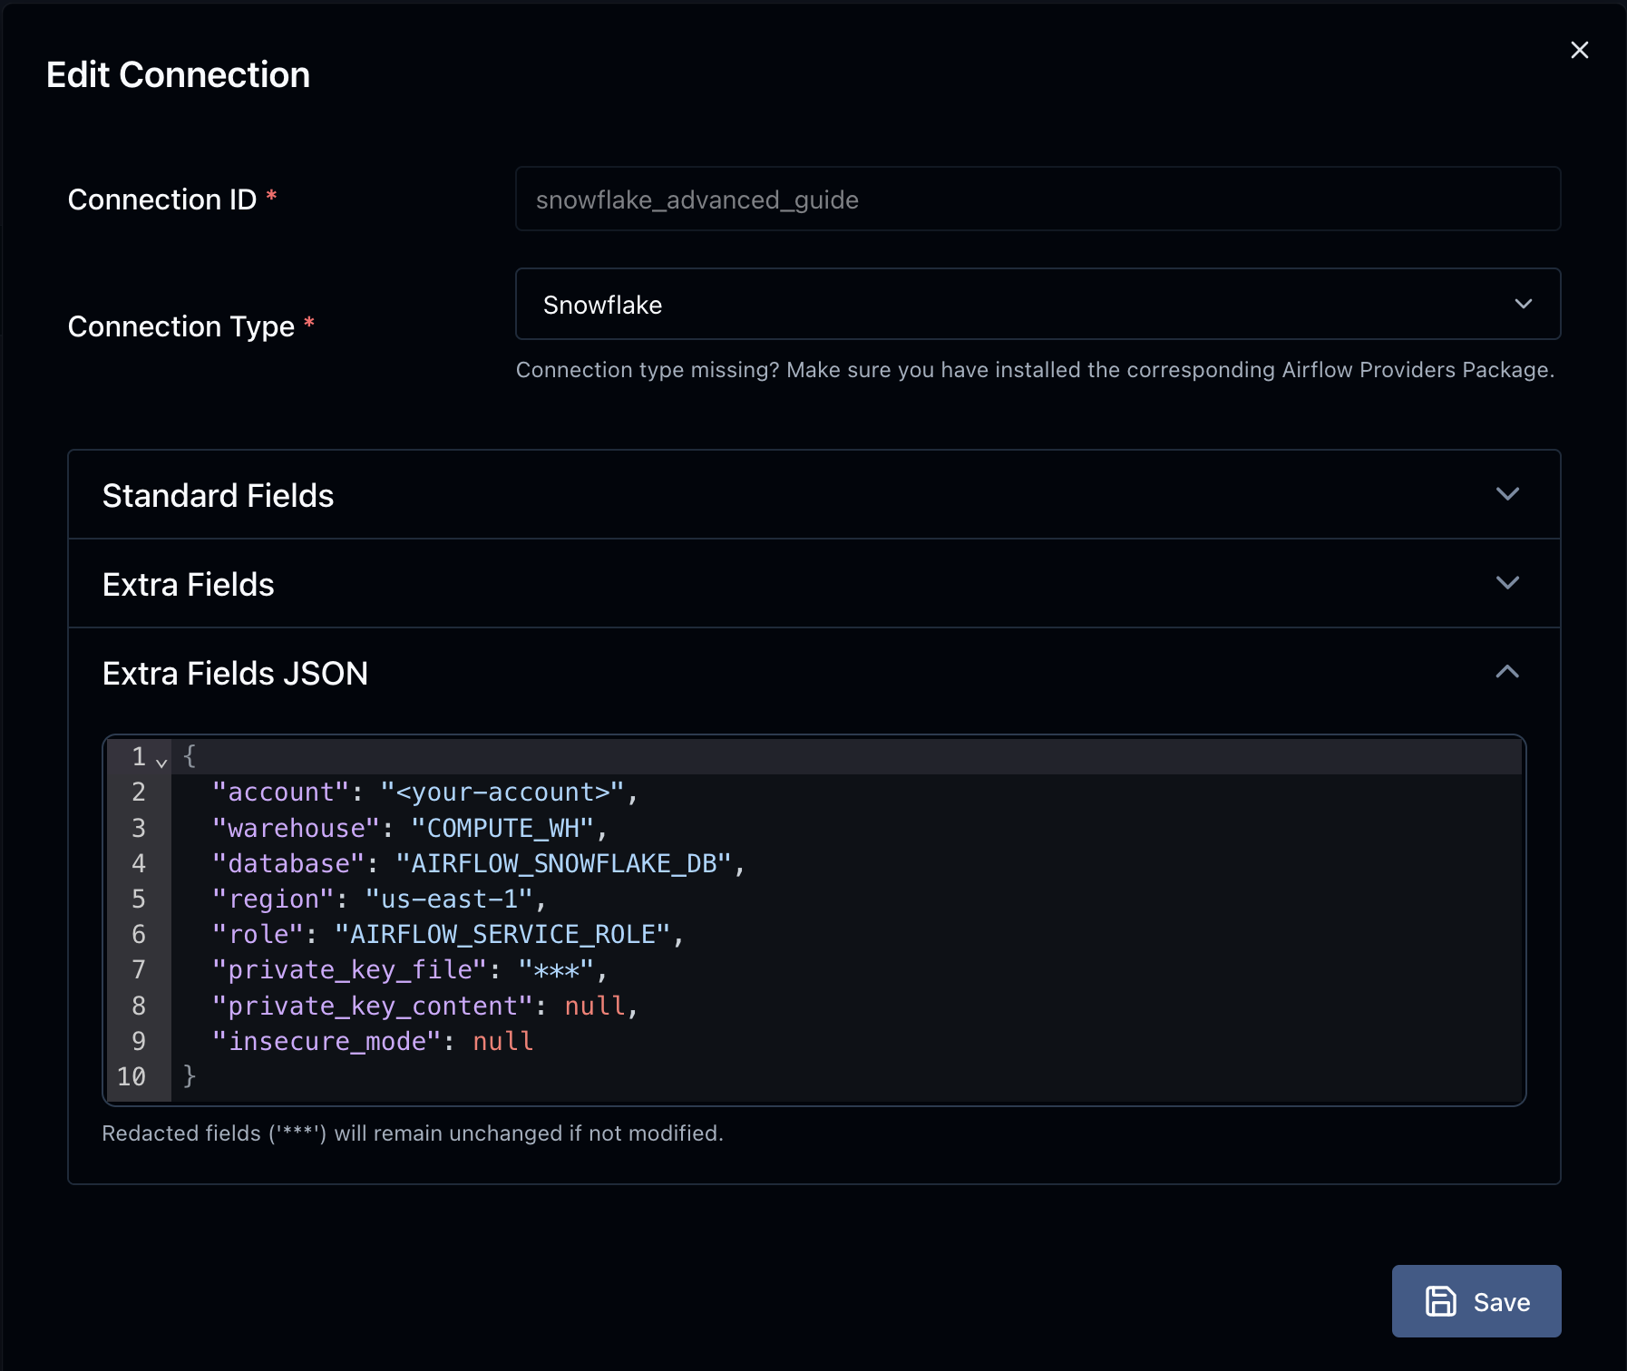Click the chevron beside Extra Fields

pos(1507,583)
